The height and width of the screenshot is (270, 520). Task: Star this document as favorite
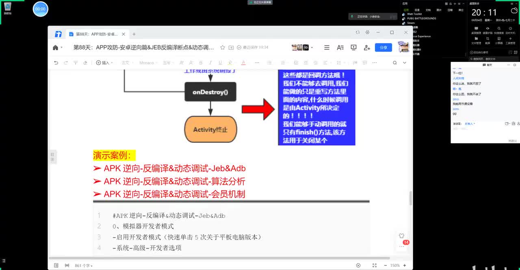(223, 48)
